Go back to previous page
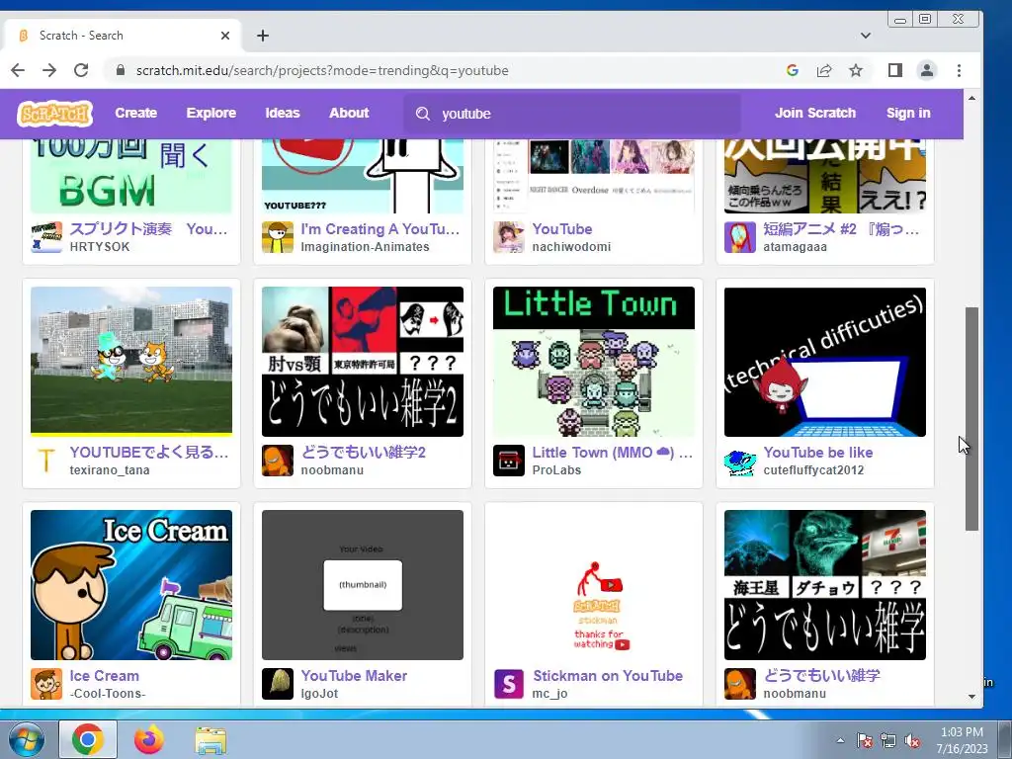Viewport: 1012px width, 759px height. click(x=18, y=70)
